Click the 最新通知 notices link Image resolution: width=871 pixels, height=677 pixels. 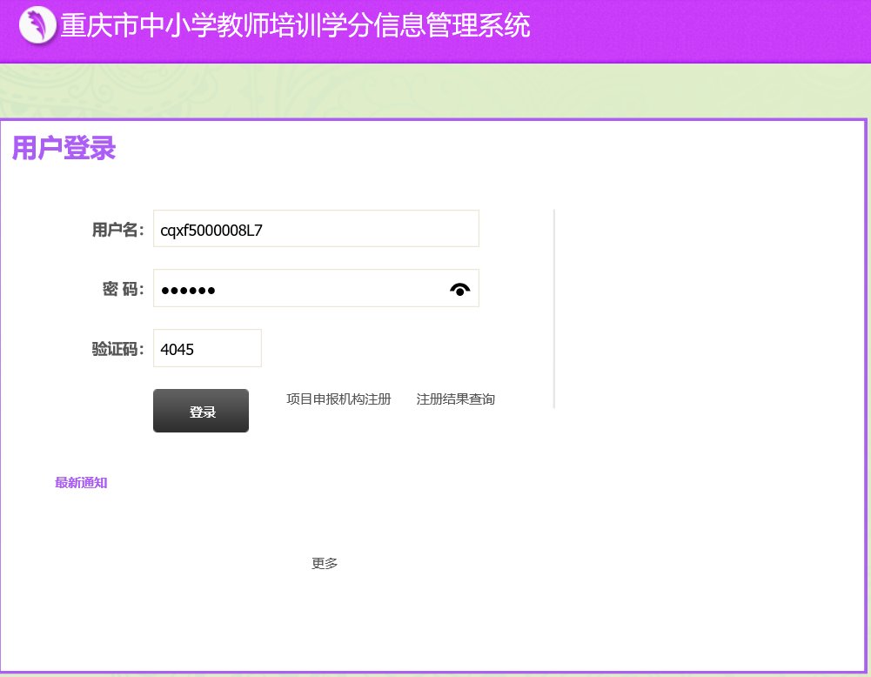coord(80,482)
